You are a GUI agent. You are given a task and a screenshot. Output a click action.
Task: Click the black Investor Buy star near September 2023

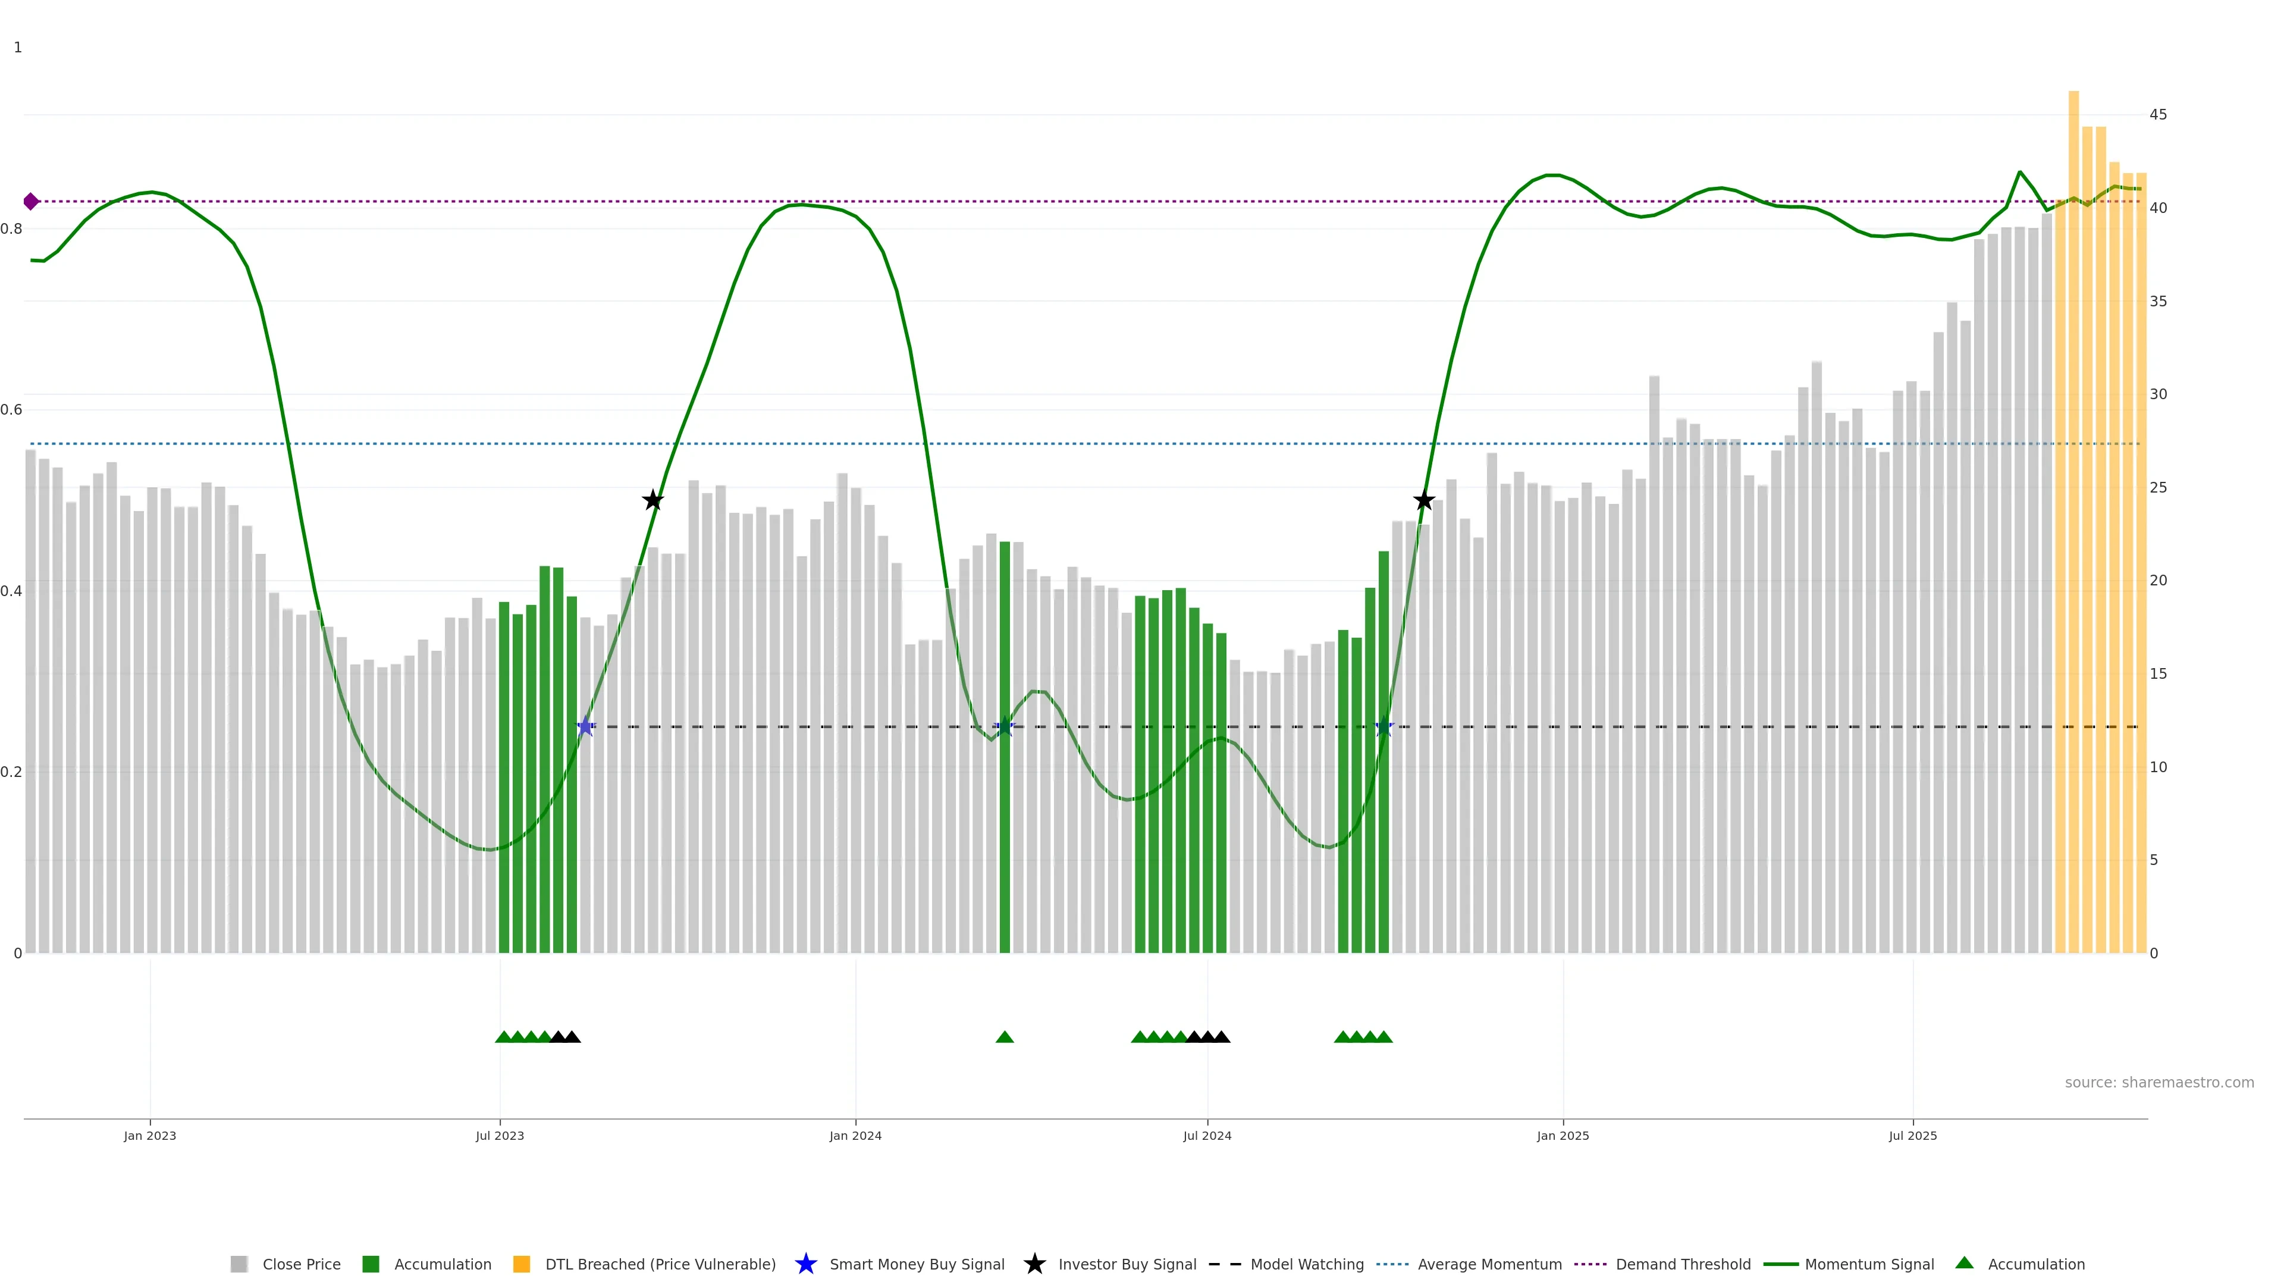pyautogui.click(x=652, y=500)
